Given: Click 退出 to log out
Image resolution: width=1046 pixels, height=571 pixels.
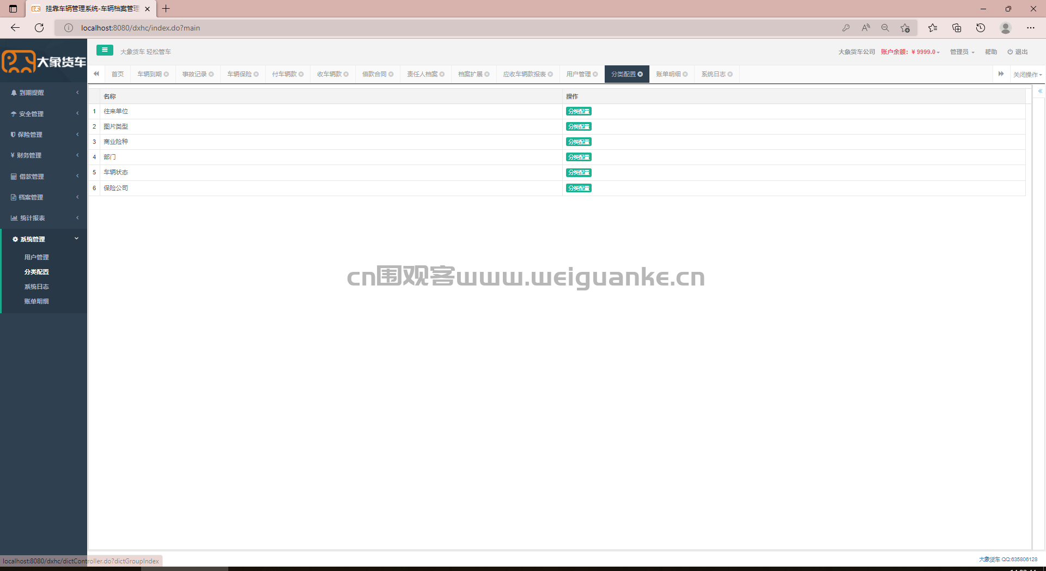Looking at the screenshot, I should pyautogui.click(x=1018, y=52).
